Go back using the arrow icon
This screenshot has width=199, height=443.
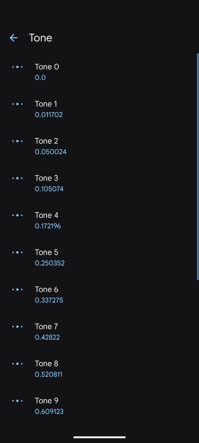coord(14,38)
